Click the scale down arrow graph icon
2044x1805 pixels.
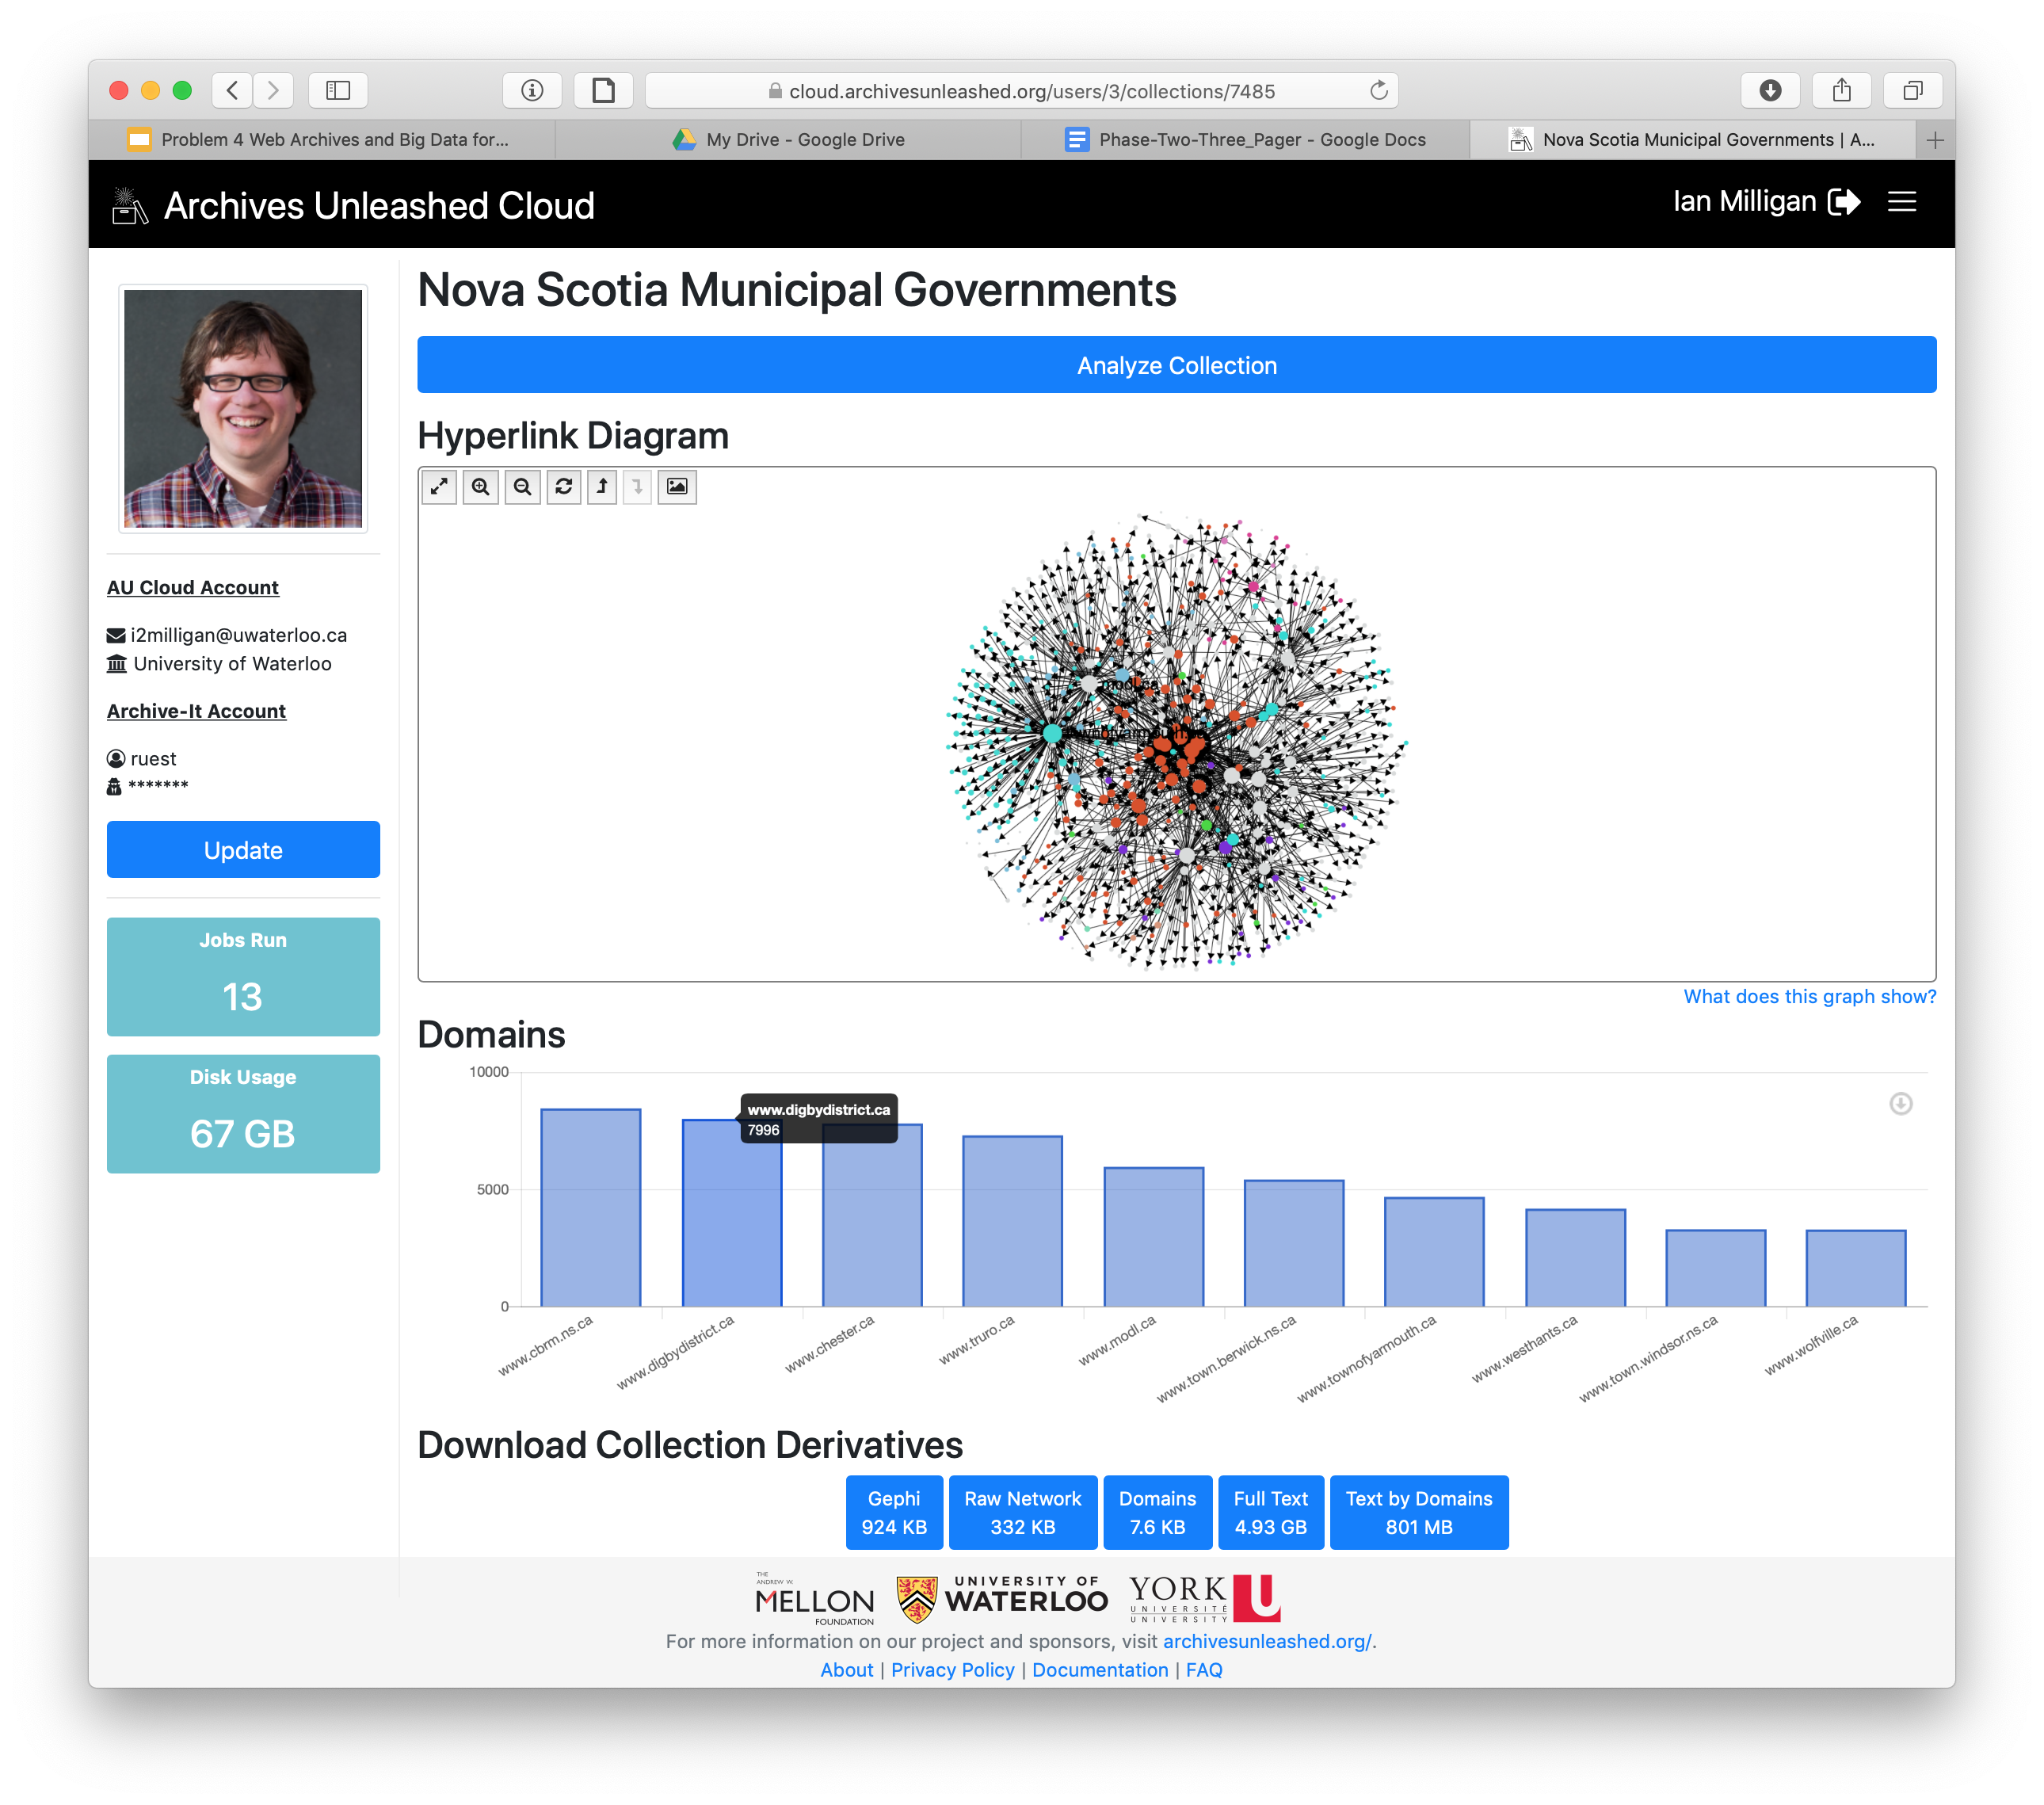pyautogui.click(x=637, y=487)
